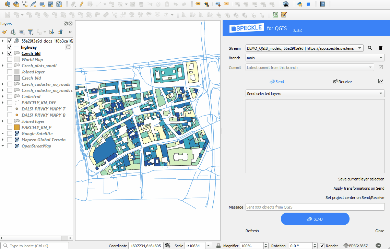
Task: Enable the World Map layer checkbox
Action: click(x=10, y=60)
